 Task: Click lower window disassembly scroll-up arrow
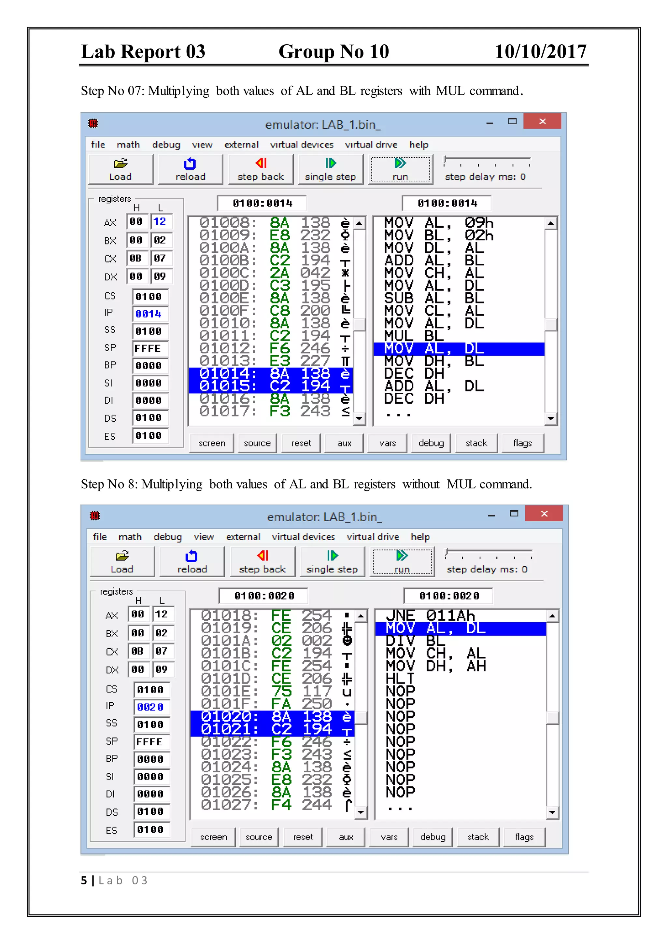click(552, 616)
